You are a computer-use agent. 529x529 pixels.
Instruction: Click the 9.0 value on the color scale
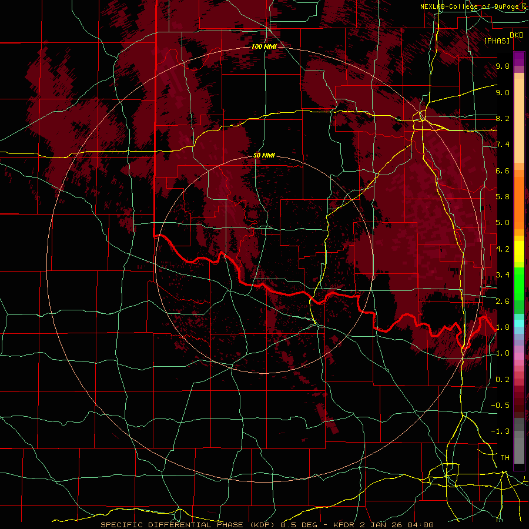click(x=503, y=92)
